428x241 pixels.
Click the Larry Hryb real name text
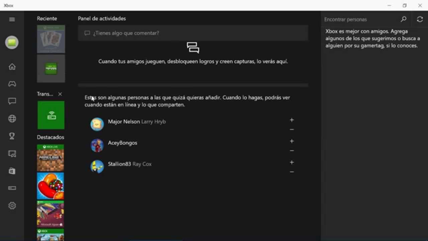[x=153, y=122]
